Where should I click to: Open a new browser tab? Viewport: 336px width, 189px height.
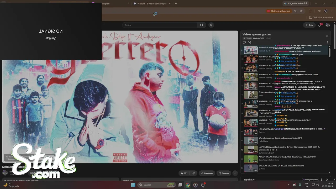click(176, 4)
